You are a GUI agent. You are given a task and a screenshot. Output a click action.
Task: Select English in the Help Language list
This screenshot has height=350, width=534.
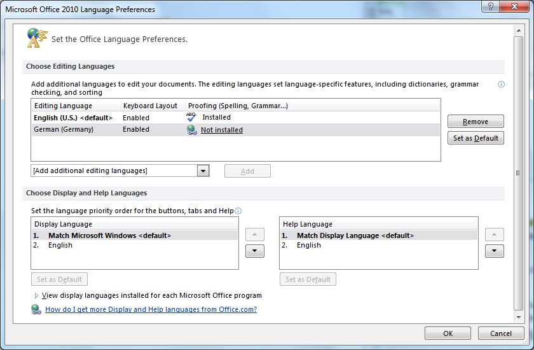click(x=309, y=245)
